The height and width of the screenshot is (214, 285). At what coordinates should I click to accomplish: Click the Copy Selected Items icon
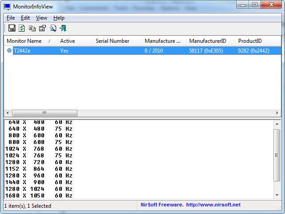click(32, 28)
